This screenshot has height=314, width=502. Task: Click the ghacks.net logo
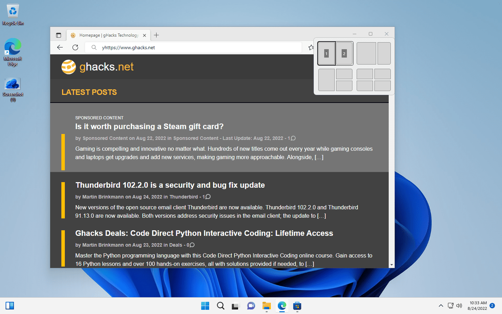[x=97, y=67]
